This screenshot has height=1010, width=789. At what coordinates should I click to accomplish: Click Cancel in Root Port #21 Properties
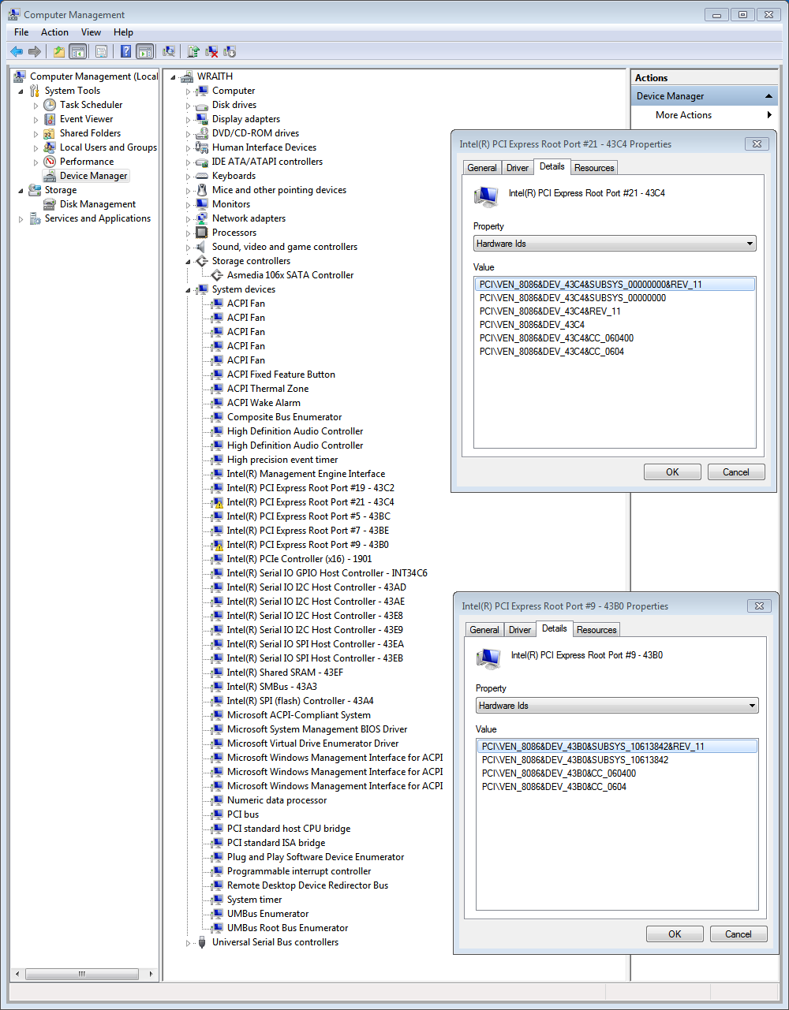(736, 471)
